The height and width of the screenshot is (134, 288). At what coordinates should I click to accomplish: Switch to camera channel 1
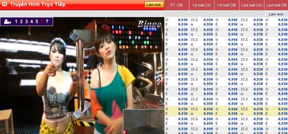pos(16,22)
